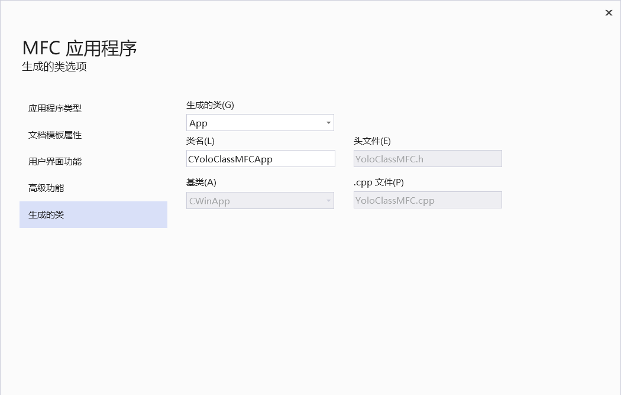Open the 应用程序类型 page
Viewport: 621px width, 395px height.
click(55, 109)
